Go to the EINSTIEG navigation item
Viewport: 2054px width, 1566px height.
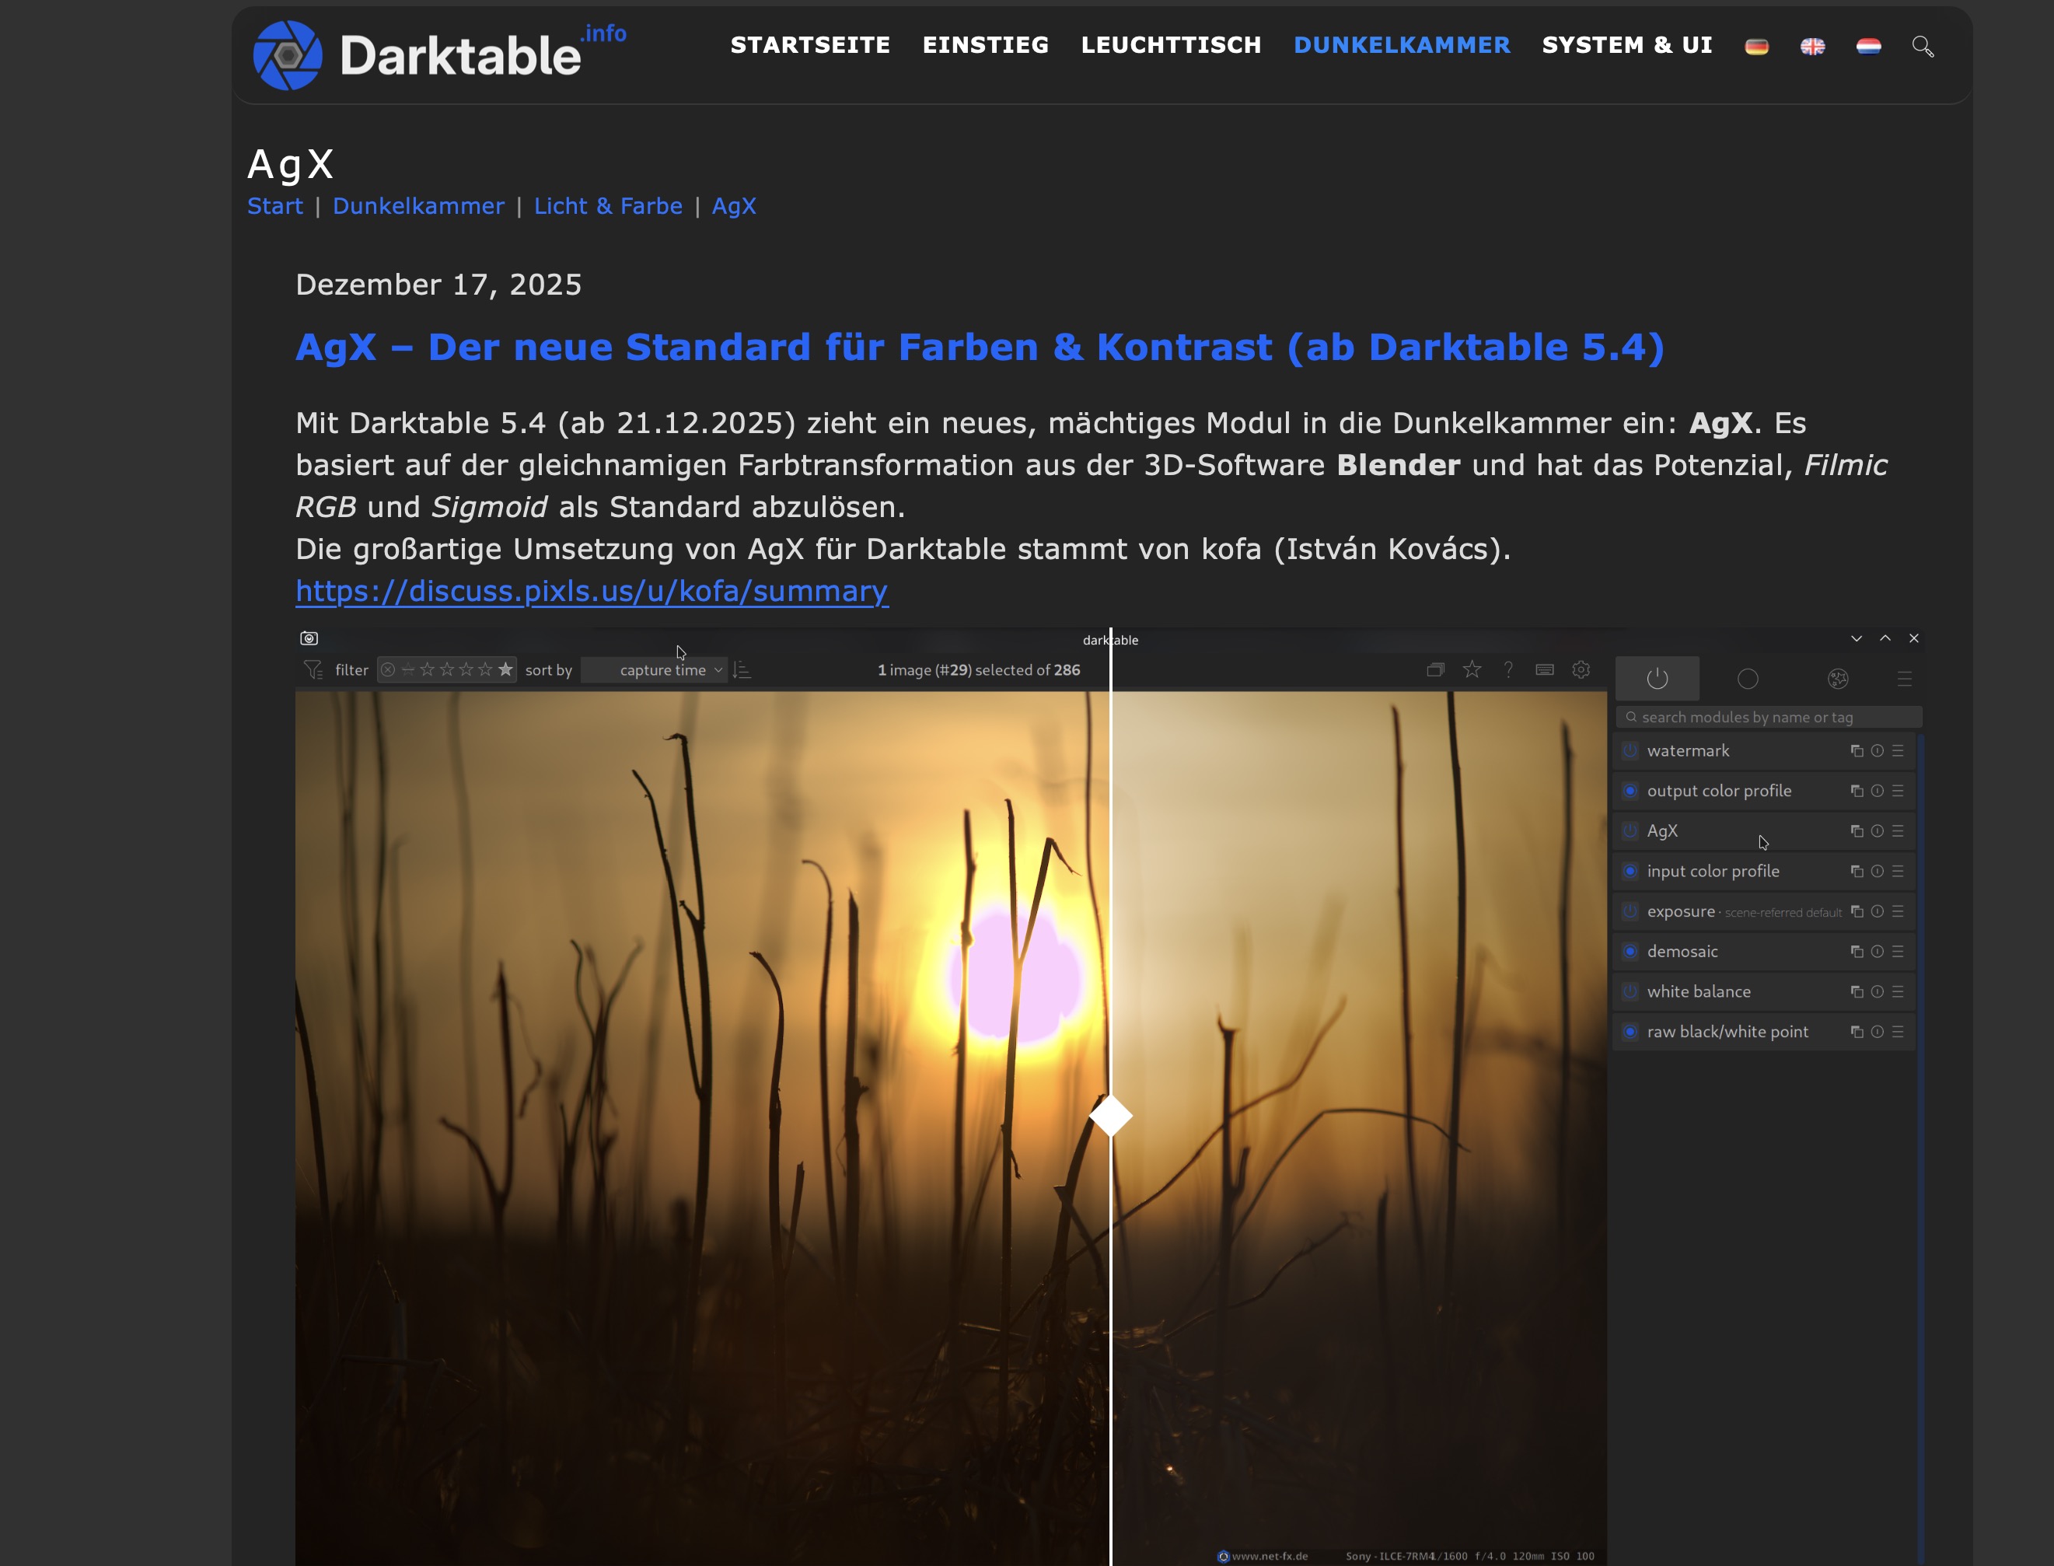coord(985,45)
